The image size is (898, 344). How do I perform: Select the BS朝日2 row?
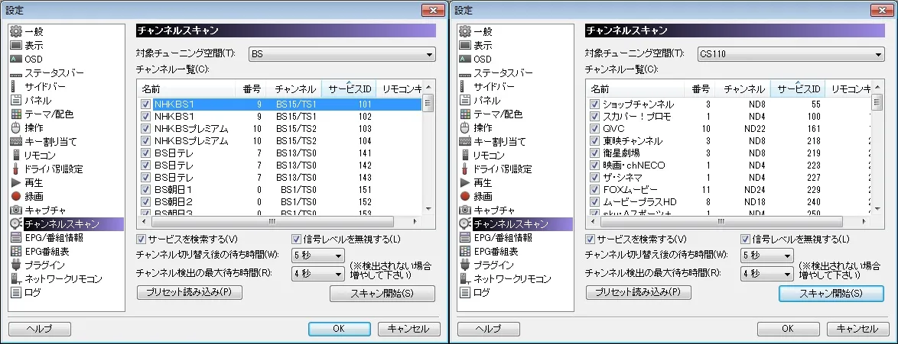[x=279, y=201]
